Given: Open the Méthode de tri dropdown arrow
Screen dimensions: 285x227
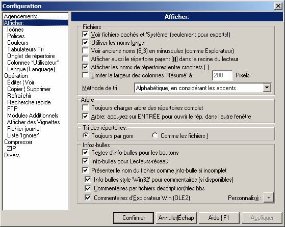Looking at the screenshot, I should (x=267, y=88).
